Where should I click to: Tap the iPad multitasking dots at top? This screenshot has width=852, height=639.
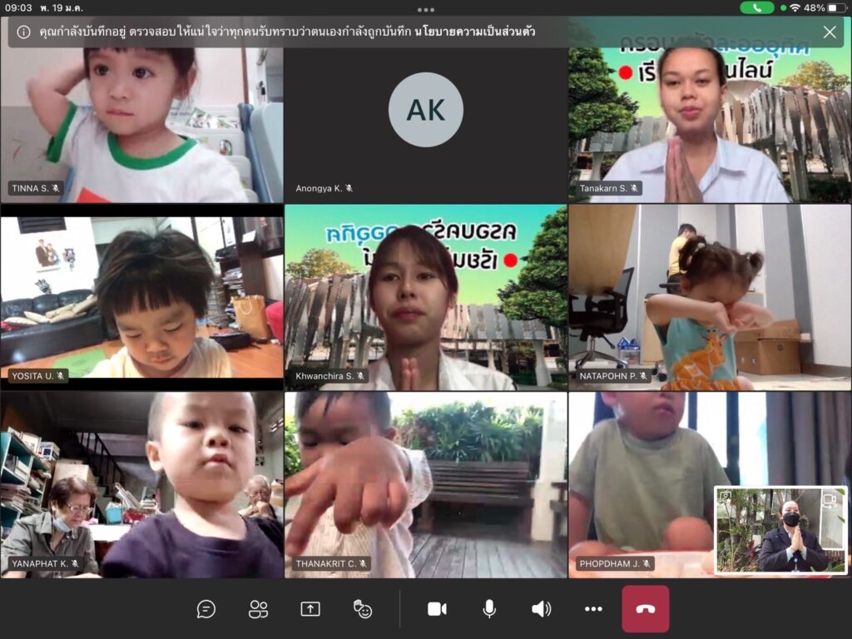point(426,10)
